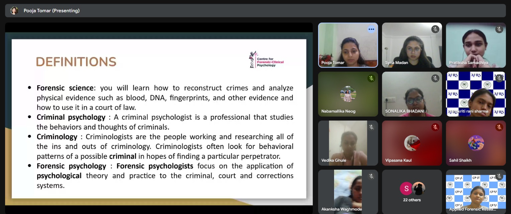Click Akanksha Waghmode's muted microphone icon
Image resolution: width=511 pixels, height=214 pixels.
(371, 176)
